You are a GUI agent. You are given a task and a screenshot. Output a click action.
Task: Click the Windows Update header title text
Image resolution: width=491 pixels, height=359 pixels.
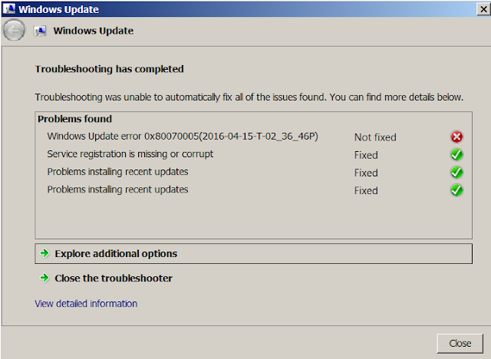(94, 31)
